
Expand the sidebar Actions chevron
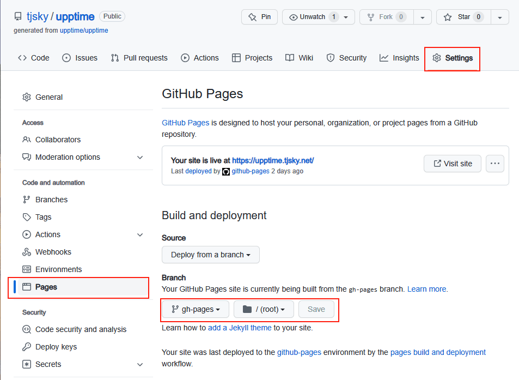tap(140, 235)
